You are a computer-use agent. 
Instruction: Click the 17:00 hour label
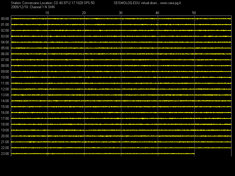[x=5, y=119]
